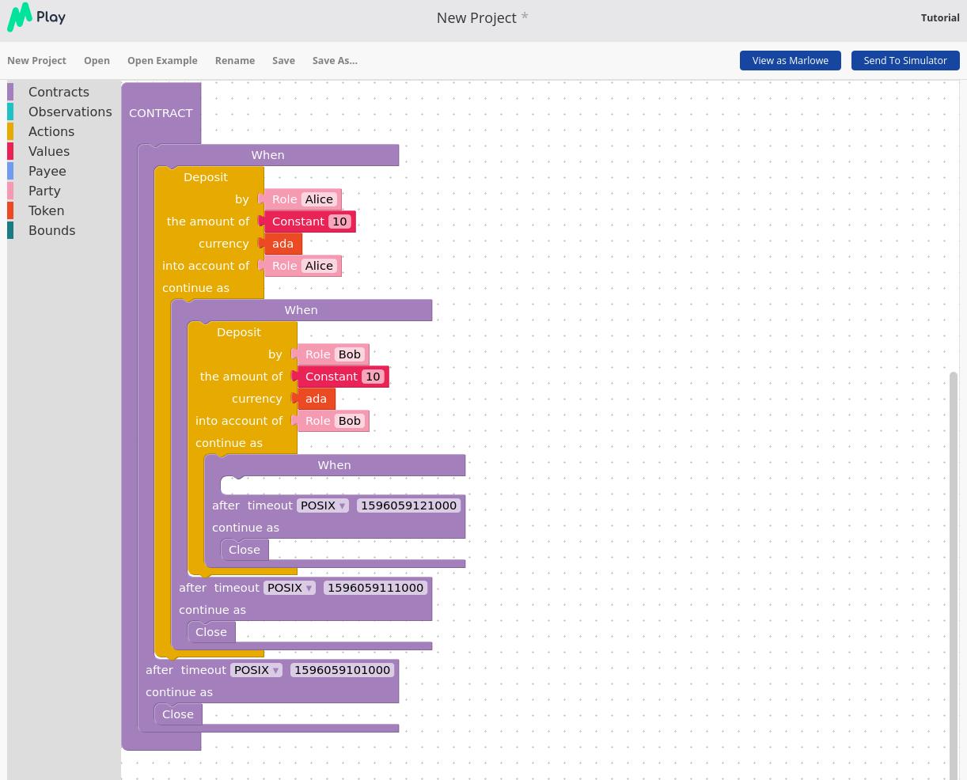
Task: Select the CONTRACT root block
Action: 161,113
